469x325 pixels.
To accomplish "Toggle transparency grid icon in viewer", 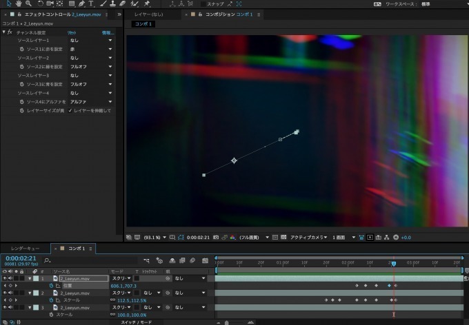I will point(283,237).
